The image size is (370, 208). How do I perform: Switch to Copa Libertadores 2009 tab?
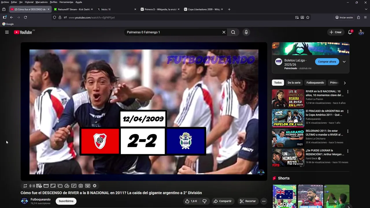pyautogui.click(x=203, y=9)
